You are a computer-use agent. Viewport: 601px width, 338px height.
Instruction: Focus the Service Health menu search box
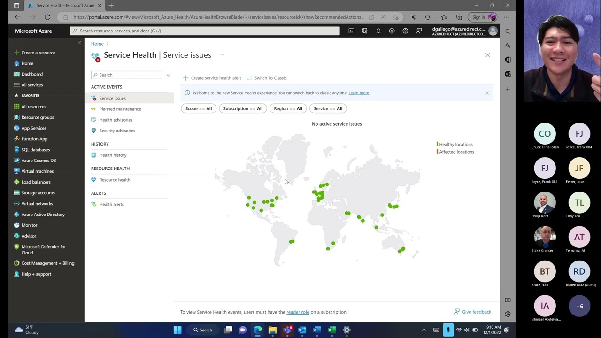coord(126,75)
